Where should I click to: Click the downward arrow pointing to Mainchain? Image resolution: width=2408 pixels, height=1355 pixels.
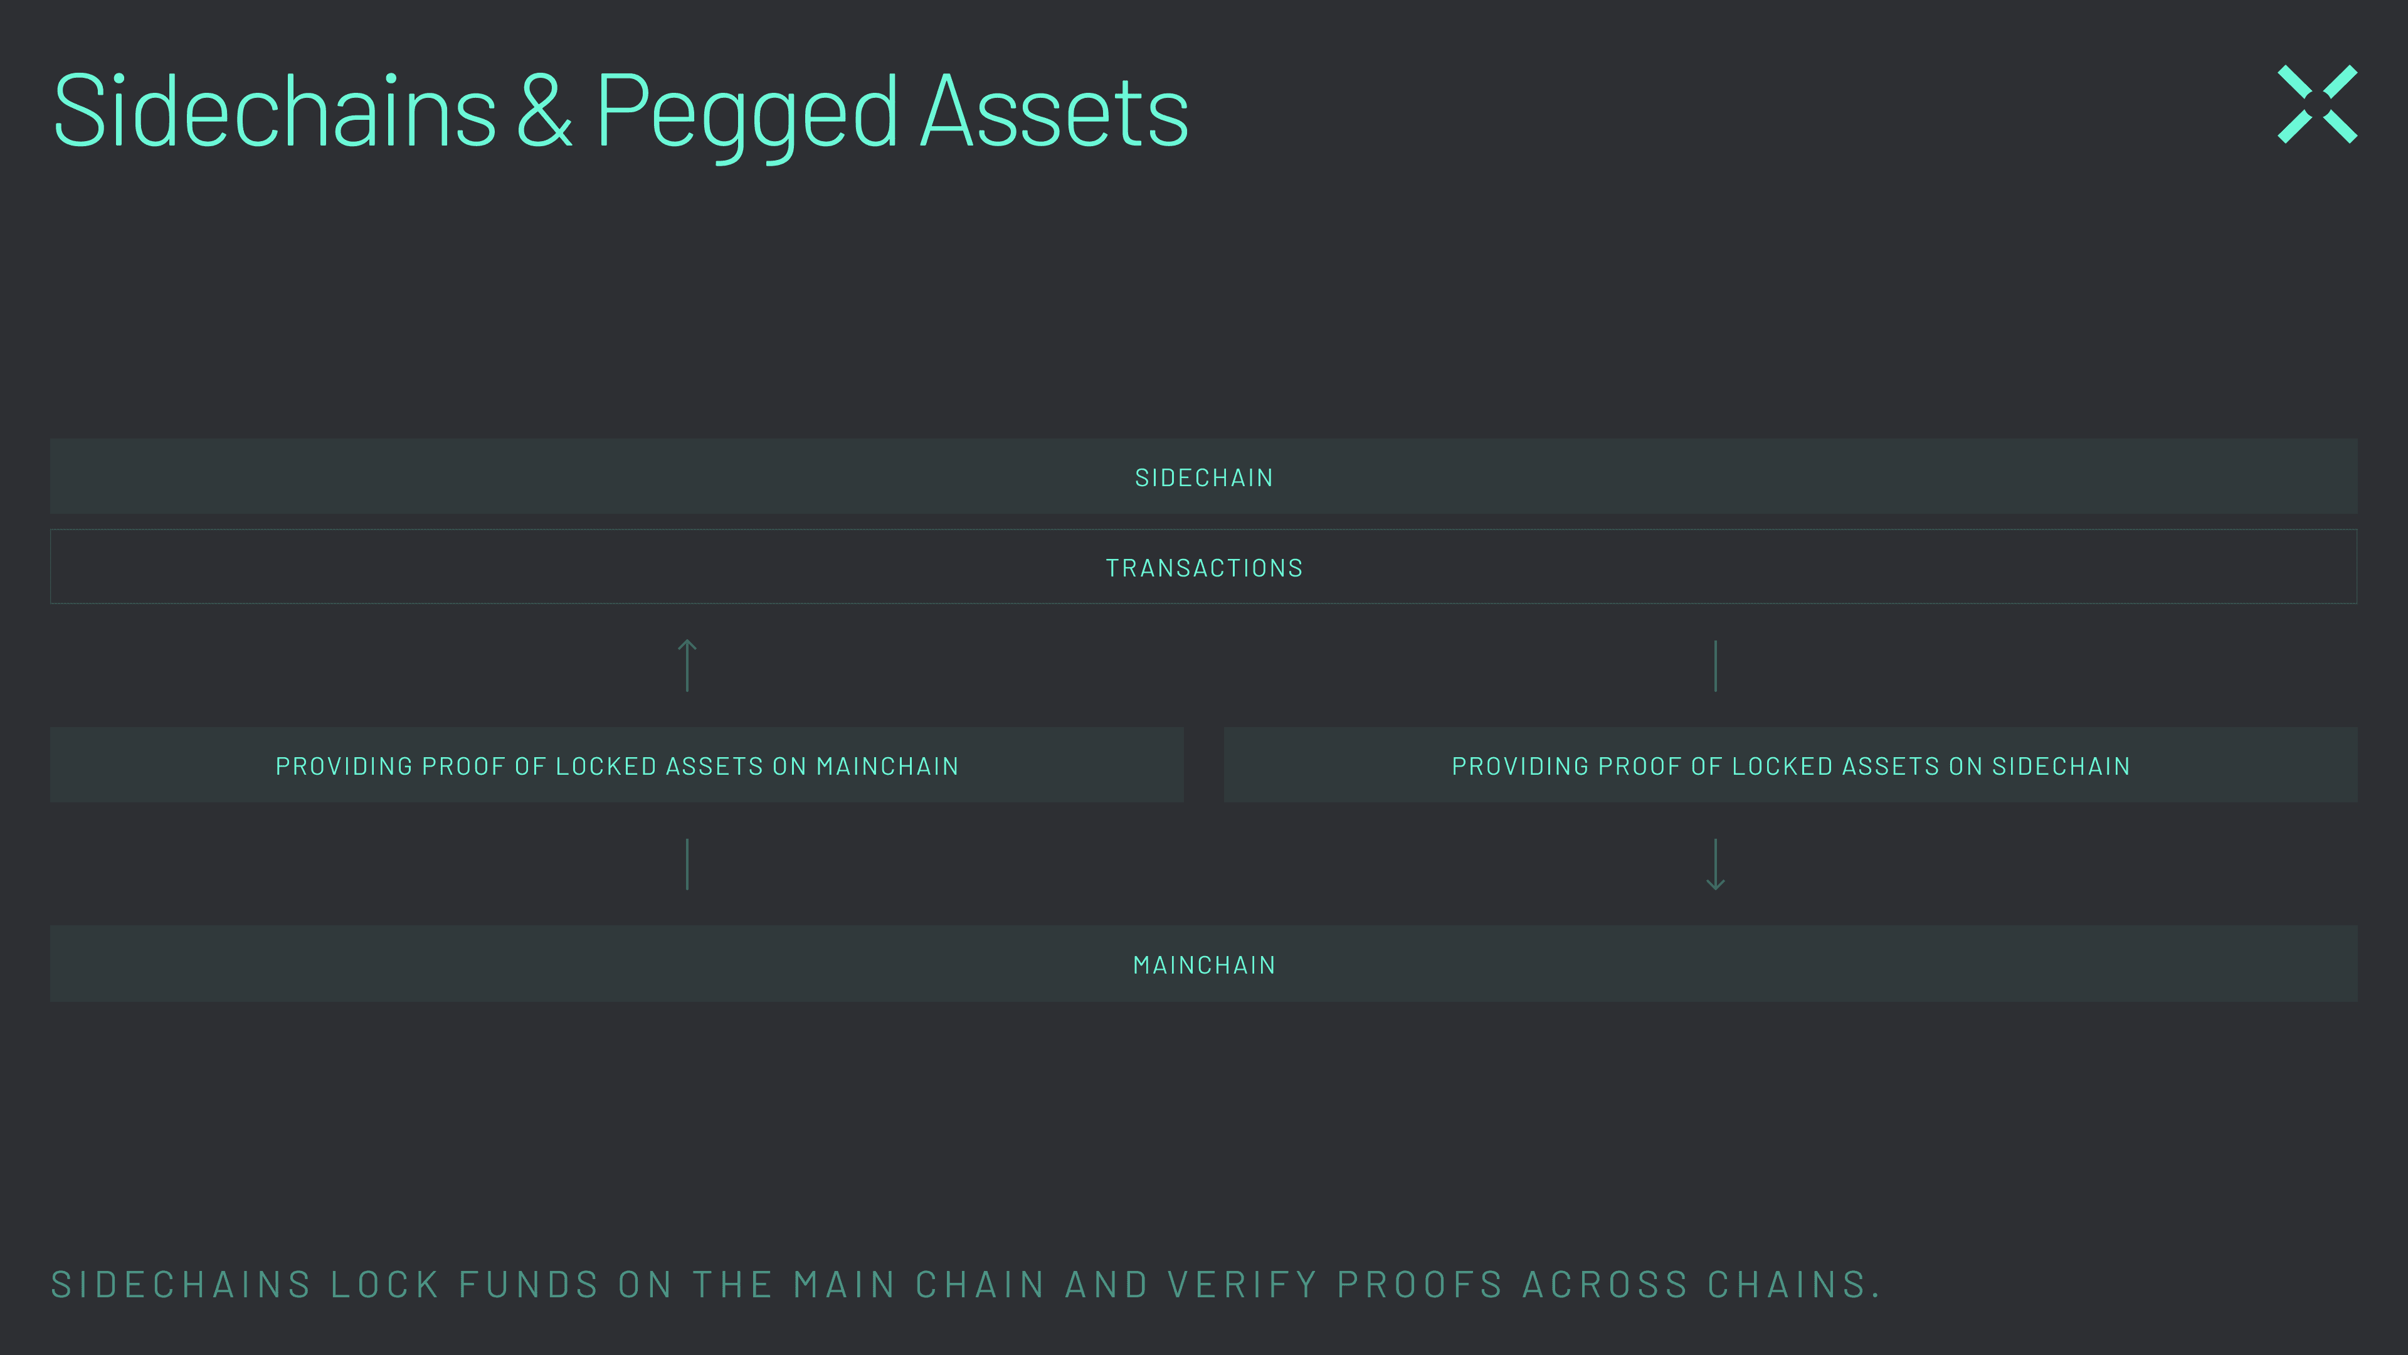pyautogui.click(x=1715, y=864)
